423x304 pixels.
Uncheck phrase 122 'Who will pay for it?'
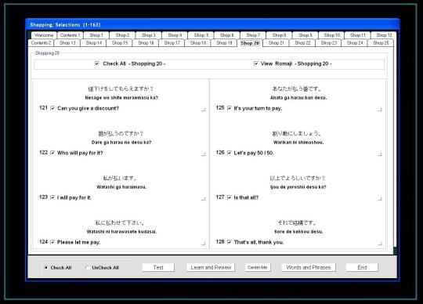click(52, 153)
